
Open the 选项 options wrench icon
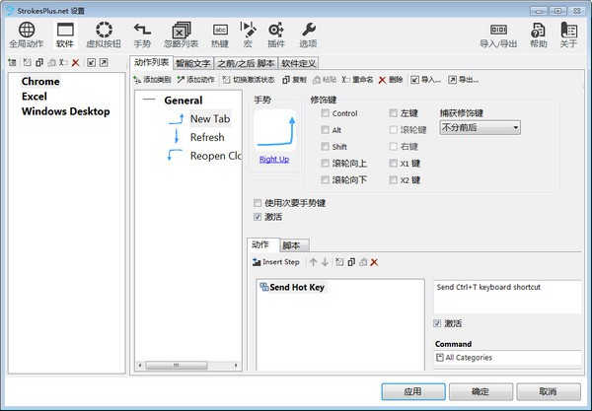click(308, 35)
